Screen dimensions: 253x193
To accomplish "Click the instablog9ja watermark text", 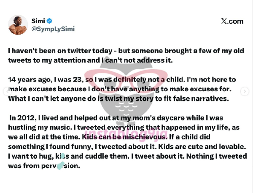I will tap(121, 133).
